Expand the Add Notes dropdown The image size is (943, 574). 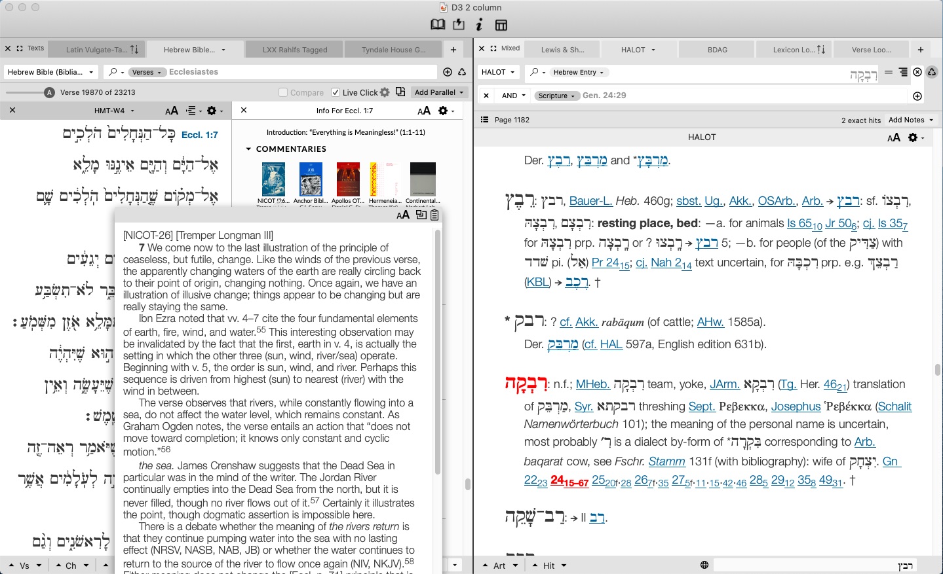911,120
